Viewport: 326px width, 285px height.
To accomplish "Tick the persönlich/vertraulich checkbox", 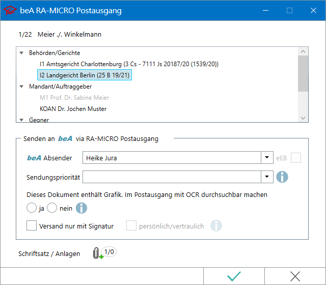I will 131,225.
